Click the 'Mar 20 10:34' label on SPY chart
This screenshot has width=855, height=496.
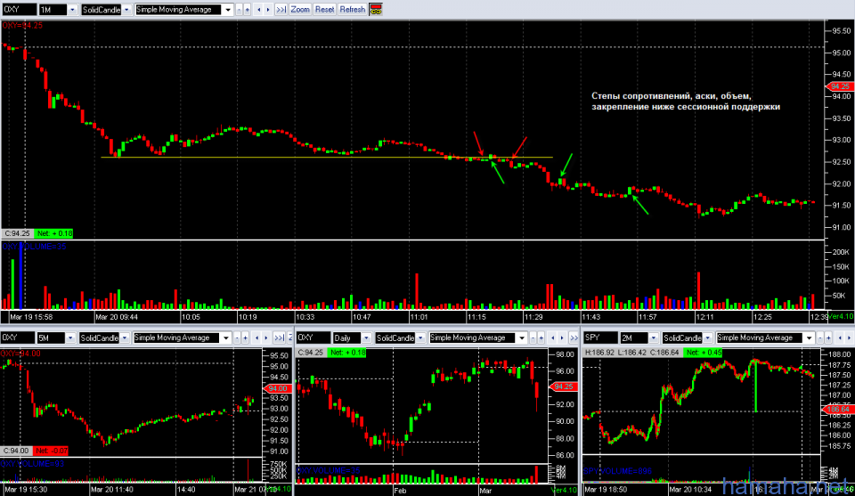click(x=692, y=490)
